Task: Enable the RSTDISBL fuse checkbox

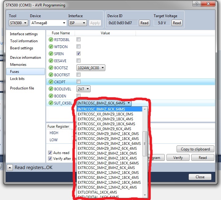Action: pyautogui.click(x=79, y=40)
